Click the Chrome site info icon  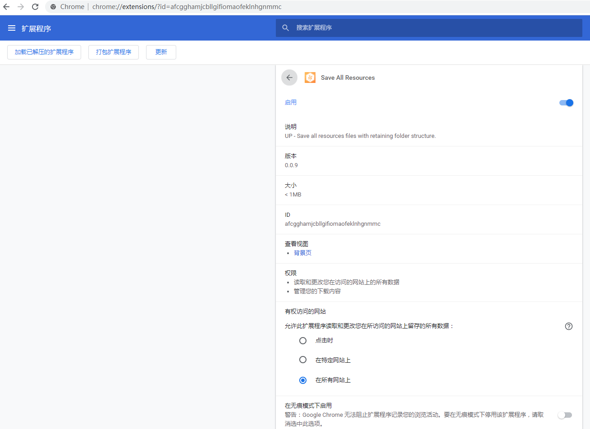pyautogui.click(x=53, y=7)
